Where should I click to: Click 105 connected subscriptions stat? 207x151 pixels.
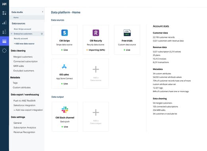click(x=165, y=106)
